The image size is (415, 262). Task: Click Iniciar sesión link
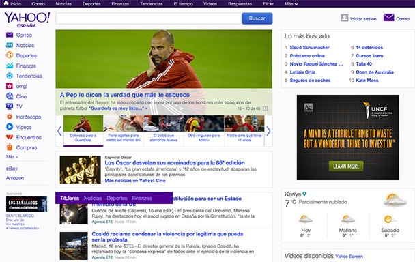pos(363,19)
